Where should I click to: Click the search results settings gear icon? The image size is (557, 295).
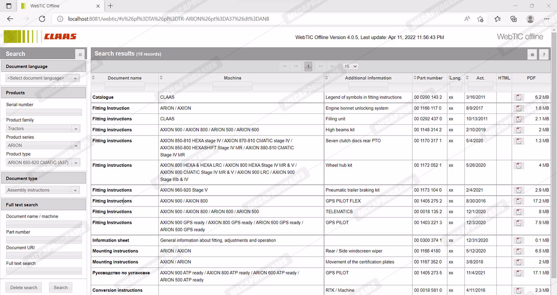coord(532,54)
